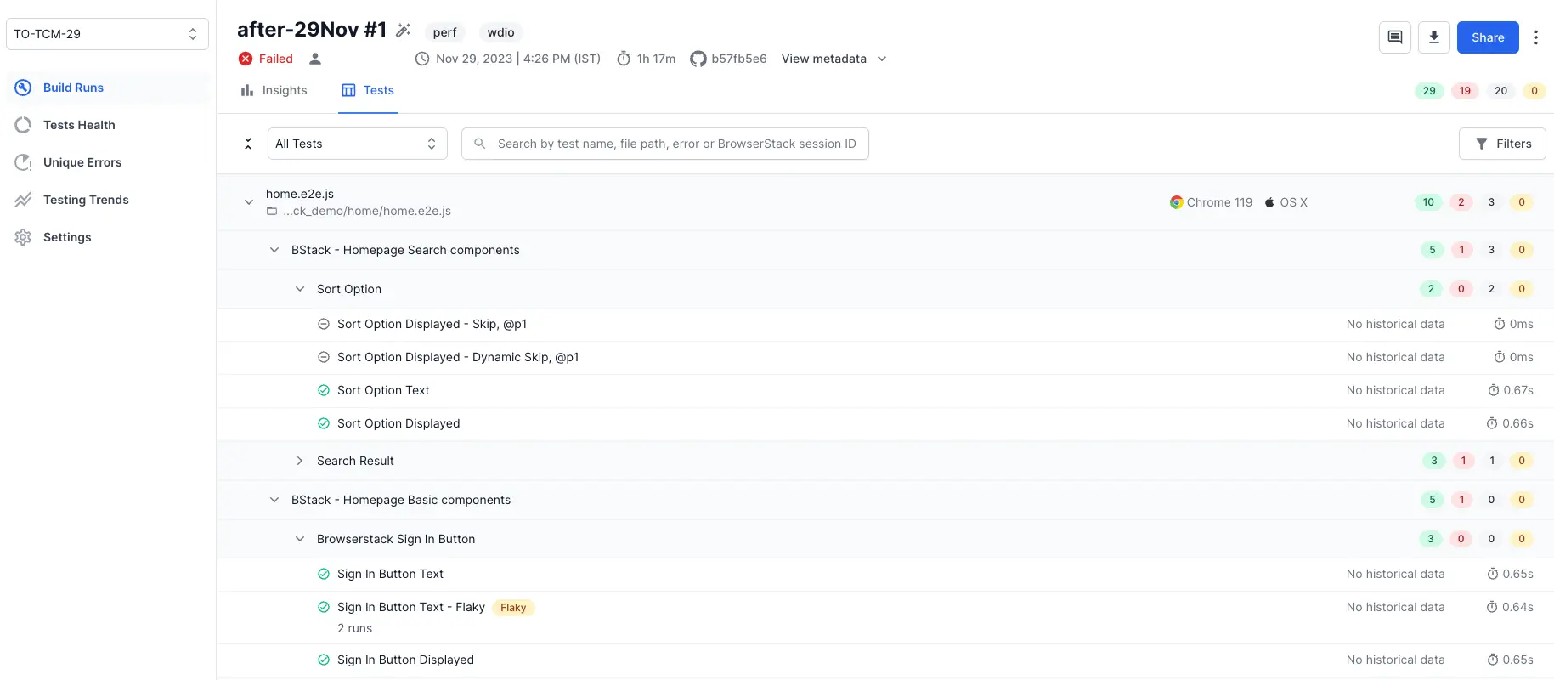Click the collapse all tests icon

(248, 144)
